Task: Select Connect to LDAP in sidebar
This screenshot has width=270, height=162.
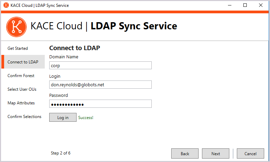Action: [23, 62]
